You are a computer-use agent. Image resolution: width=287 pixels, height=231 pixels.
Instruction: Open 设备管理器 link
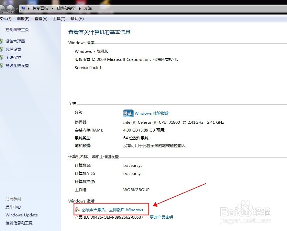click(15, 41)
